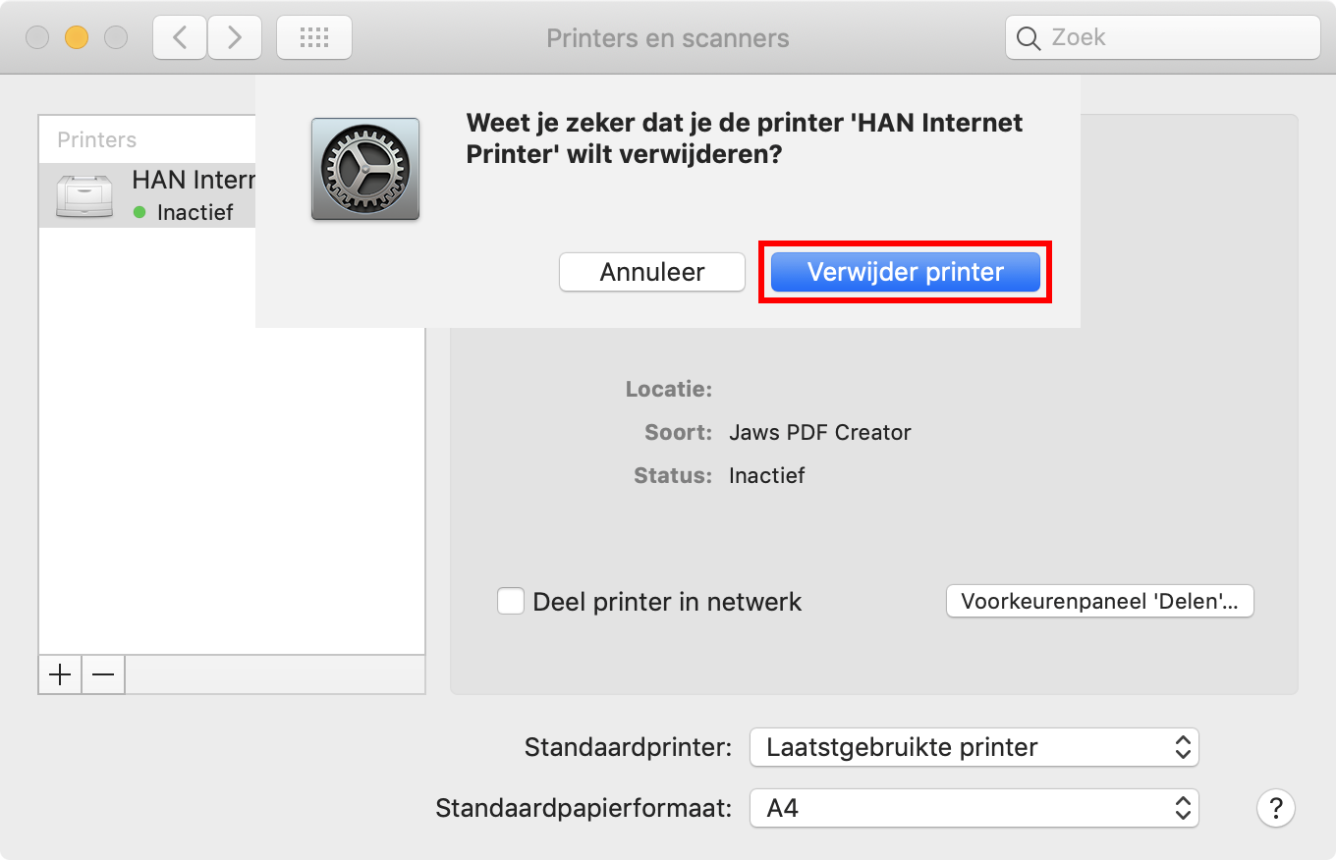1336x860 pixels.
Task: Click the back navigation arrow
Action: (179, 36)
